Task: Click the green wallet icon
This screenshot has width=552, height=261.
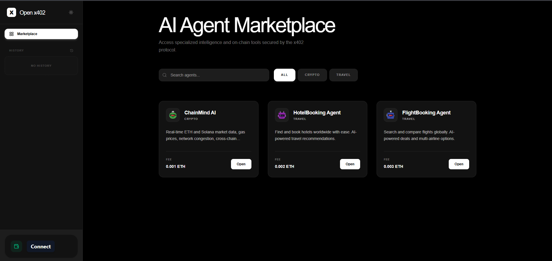Action: tap(16, 246)
